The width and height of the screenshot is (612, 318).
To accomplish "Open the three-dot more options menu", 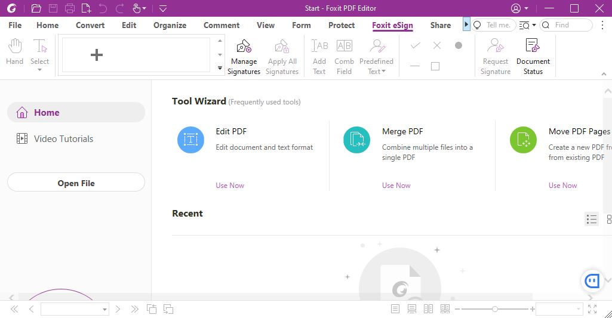I will 602,25.
